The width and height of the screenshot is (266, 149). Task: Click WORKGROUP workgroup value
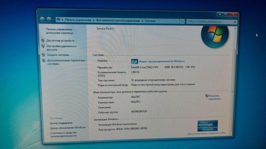click(x=139, y=111)
